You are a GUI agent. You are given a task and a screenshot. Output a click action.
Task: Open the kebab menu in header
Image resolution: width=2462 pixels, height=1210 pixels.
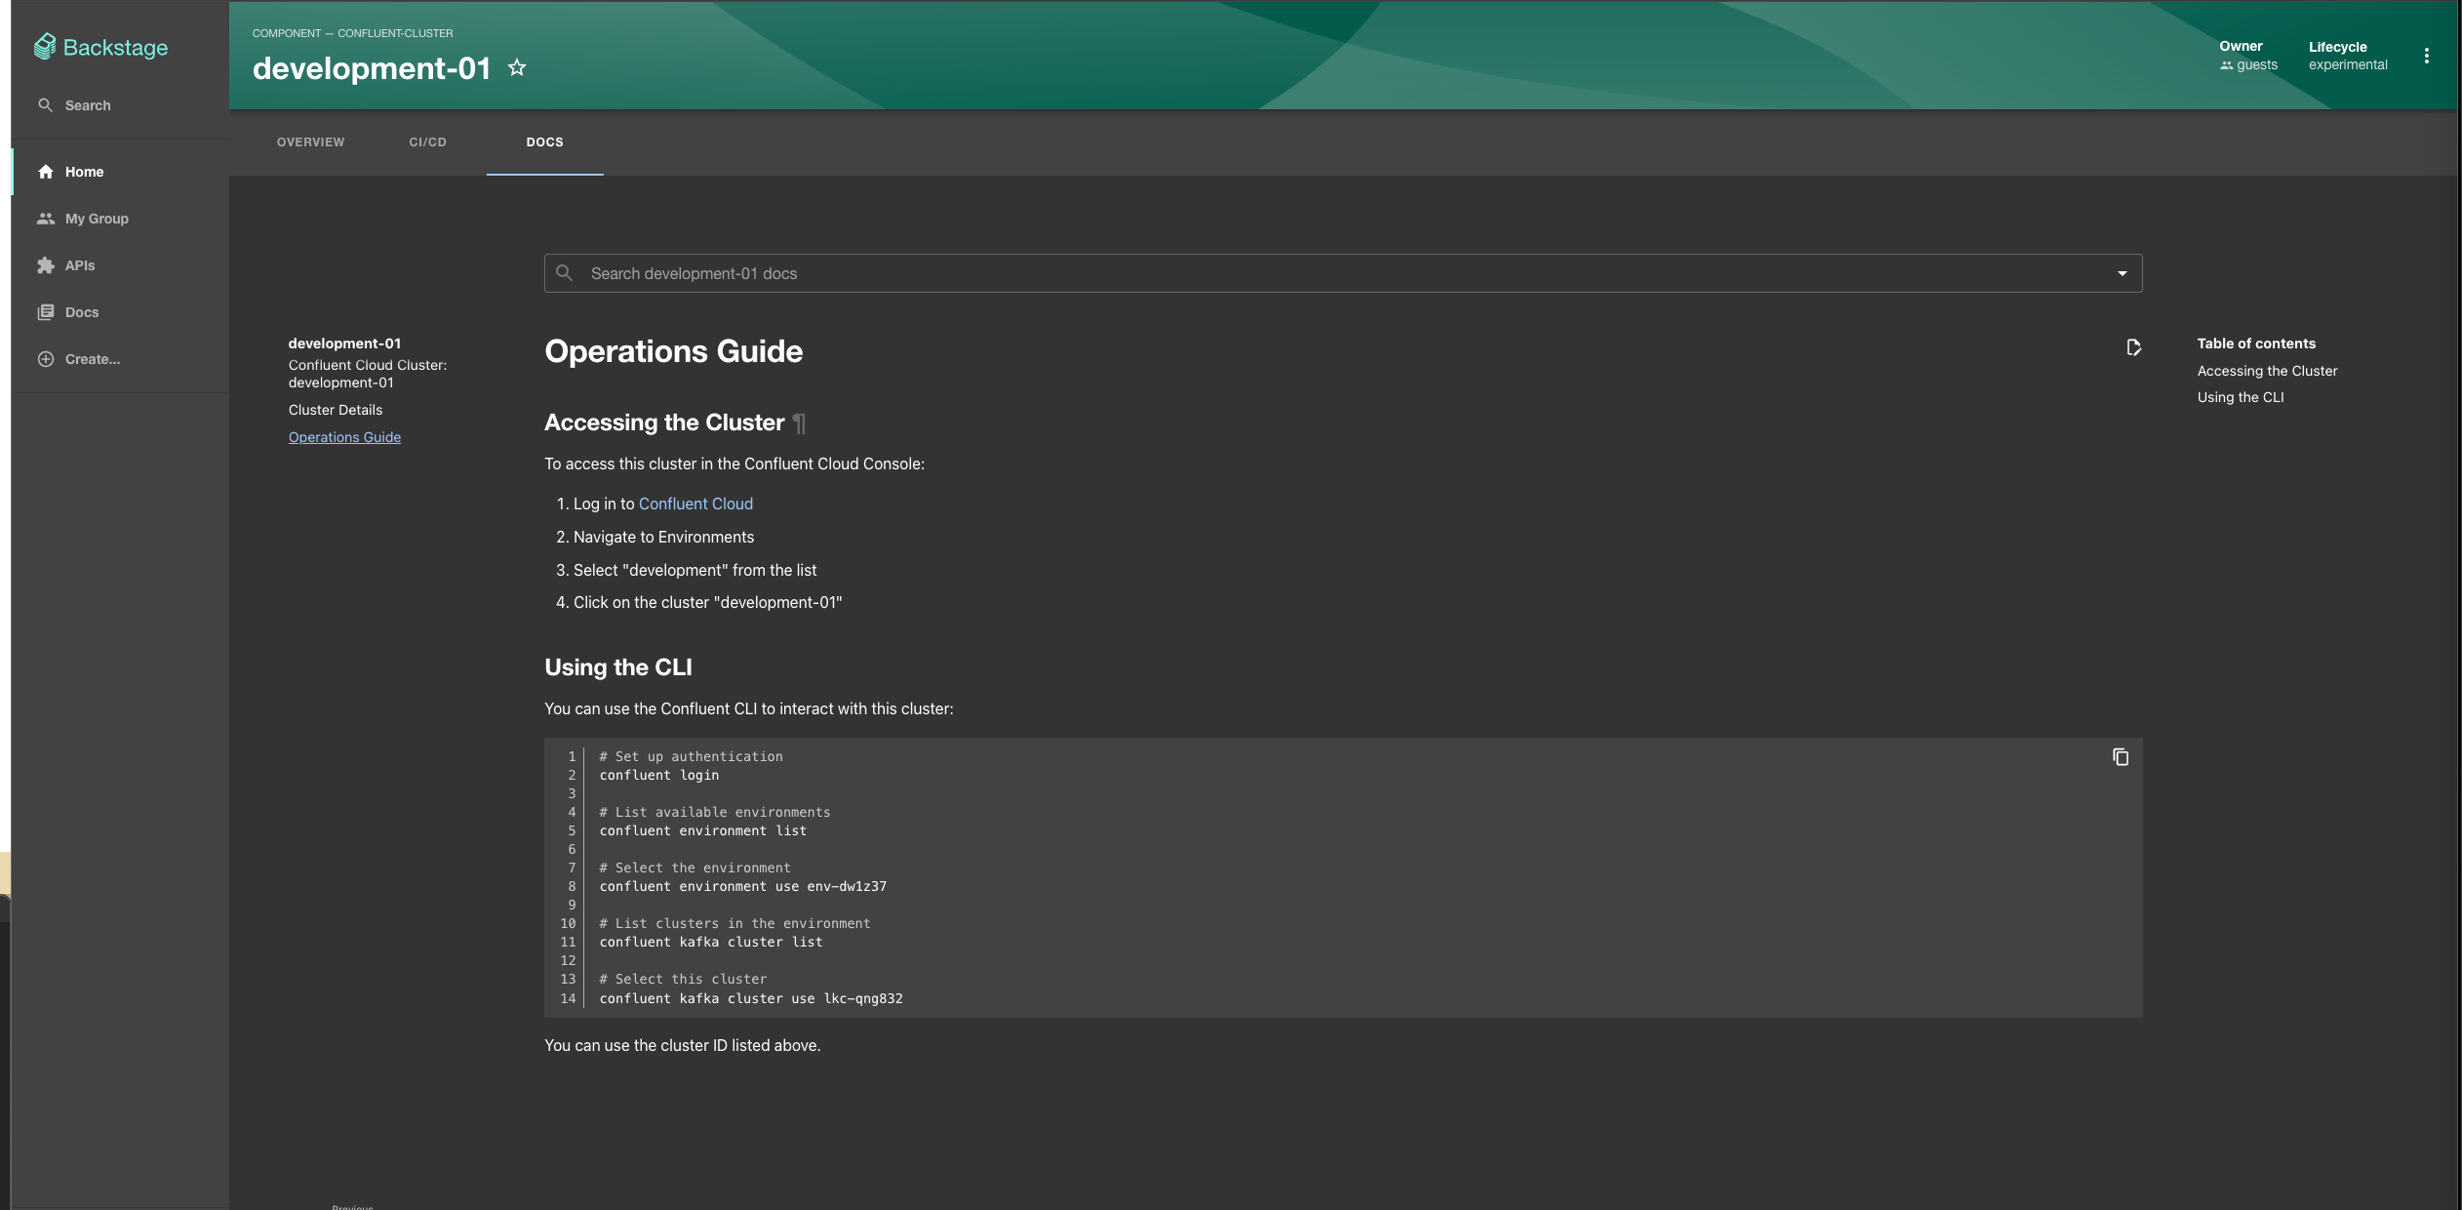2427,56
